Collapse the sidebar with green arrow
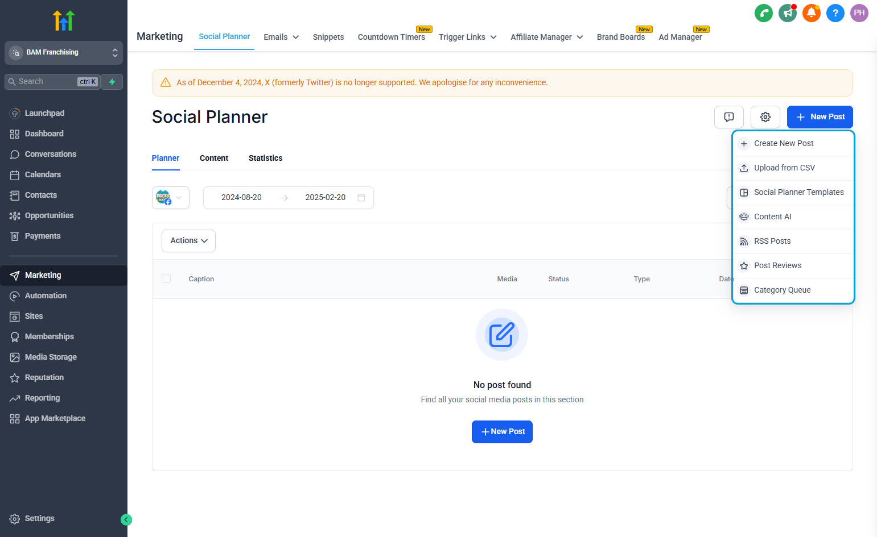Viewport: 877px width, 537px height. pos(126,519)
